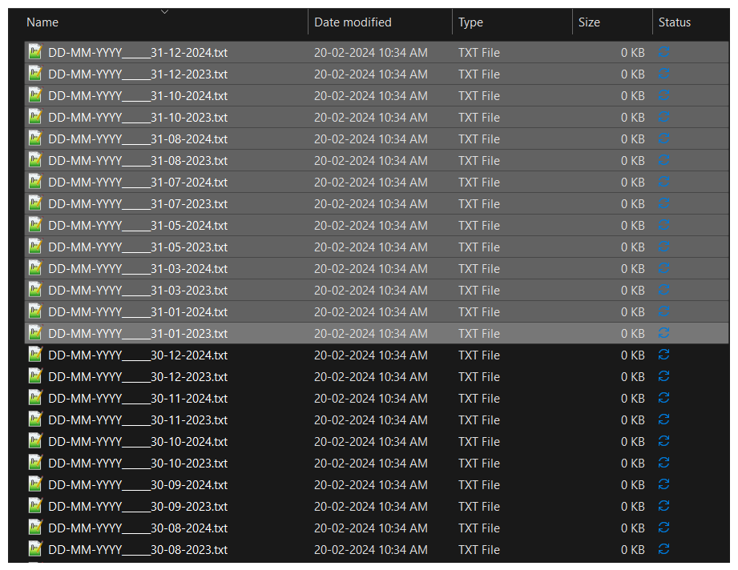Sort files by Type column
The image size is (738, 570).
pos(470,22)
